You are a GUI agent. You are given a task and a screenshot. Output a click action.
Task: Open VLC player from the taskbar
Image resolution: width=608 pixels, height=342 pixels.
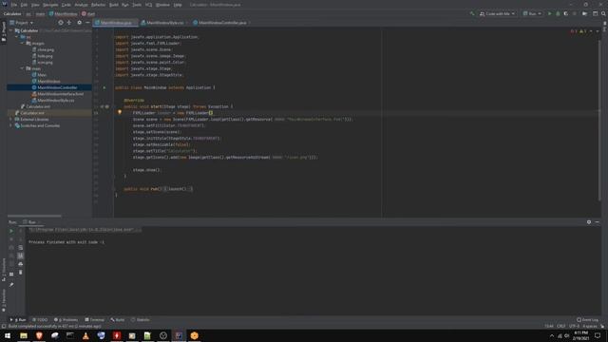[85, 335]
